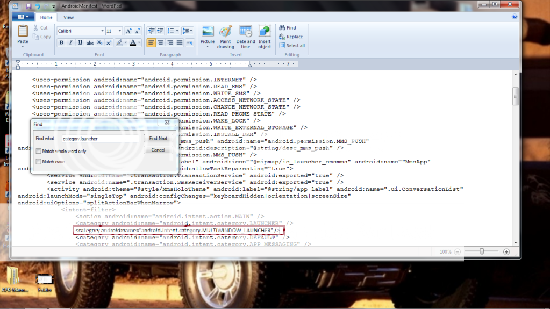The height and width of the screenshot is (309, 550).
Task: Click the Paste clipboard icon
Action: coord(23,31)
